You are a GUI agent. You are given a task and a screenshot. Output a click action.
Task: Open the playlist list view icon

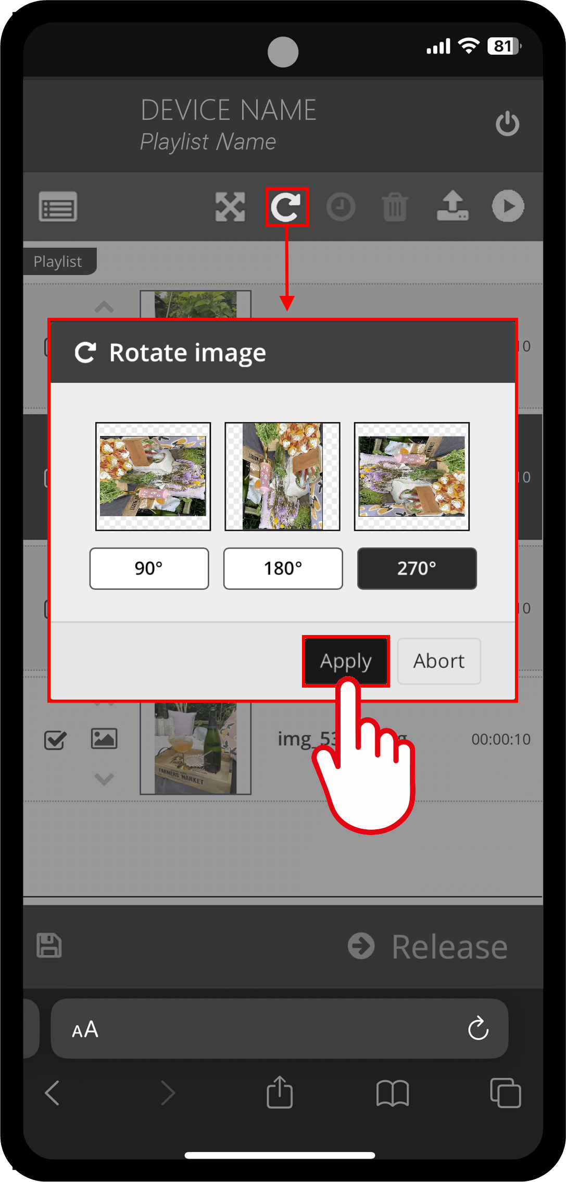pos(58,207)
